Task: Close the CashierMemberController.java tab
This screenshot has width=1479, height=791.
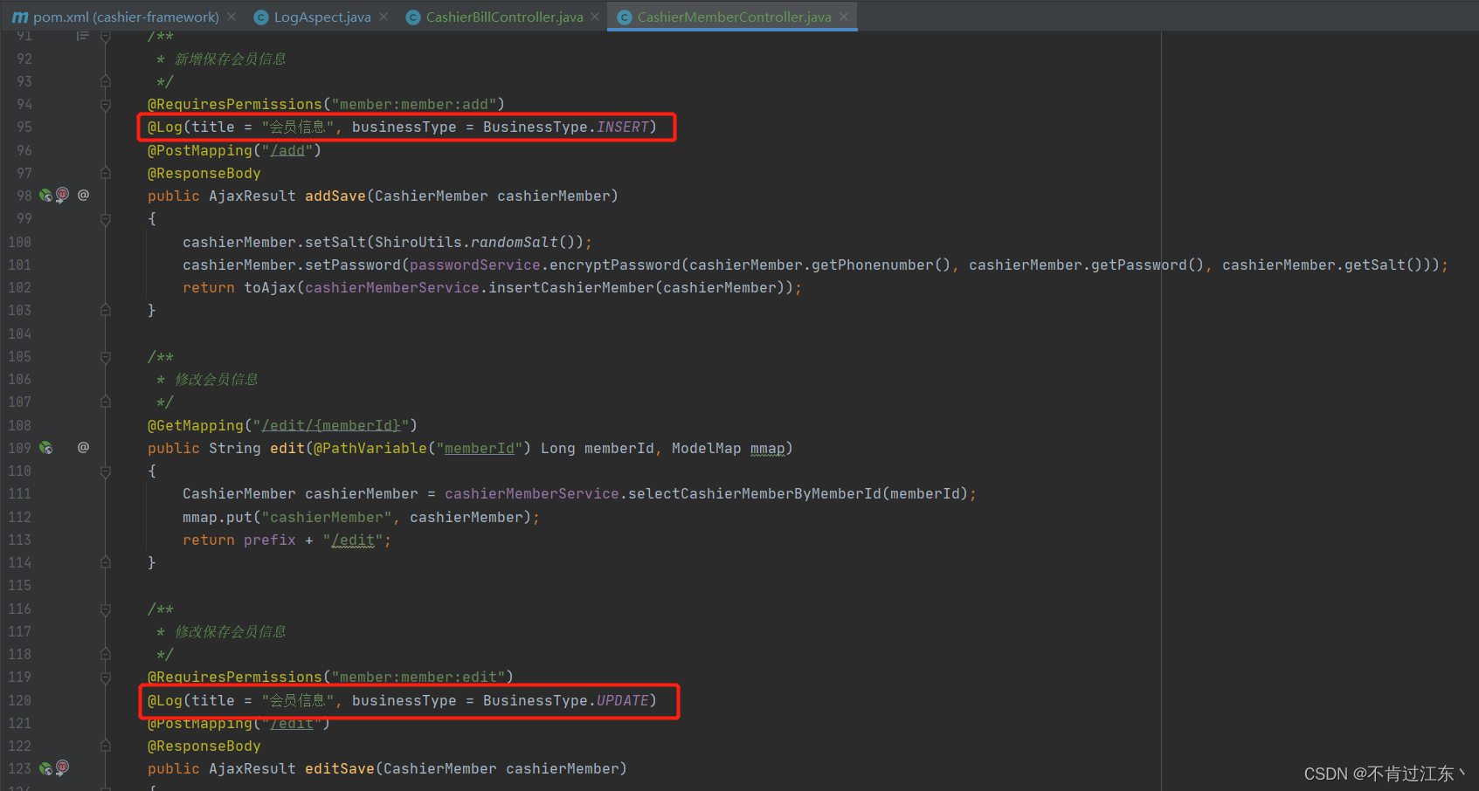Action: [x=844, y=17]
